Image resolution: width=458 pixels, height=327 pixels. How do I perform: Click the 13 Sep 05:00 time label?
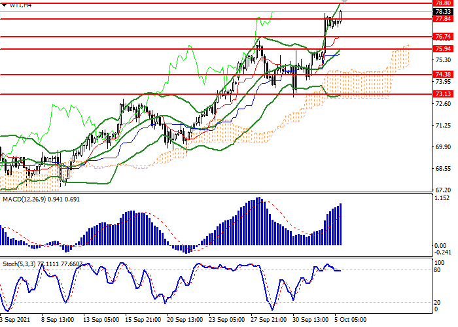click(x=101, y=320)
